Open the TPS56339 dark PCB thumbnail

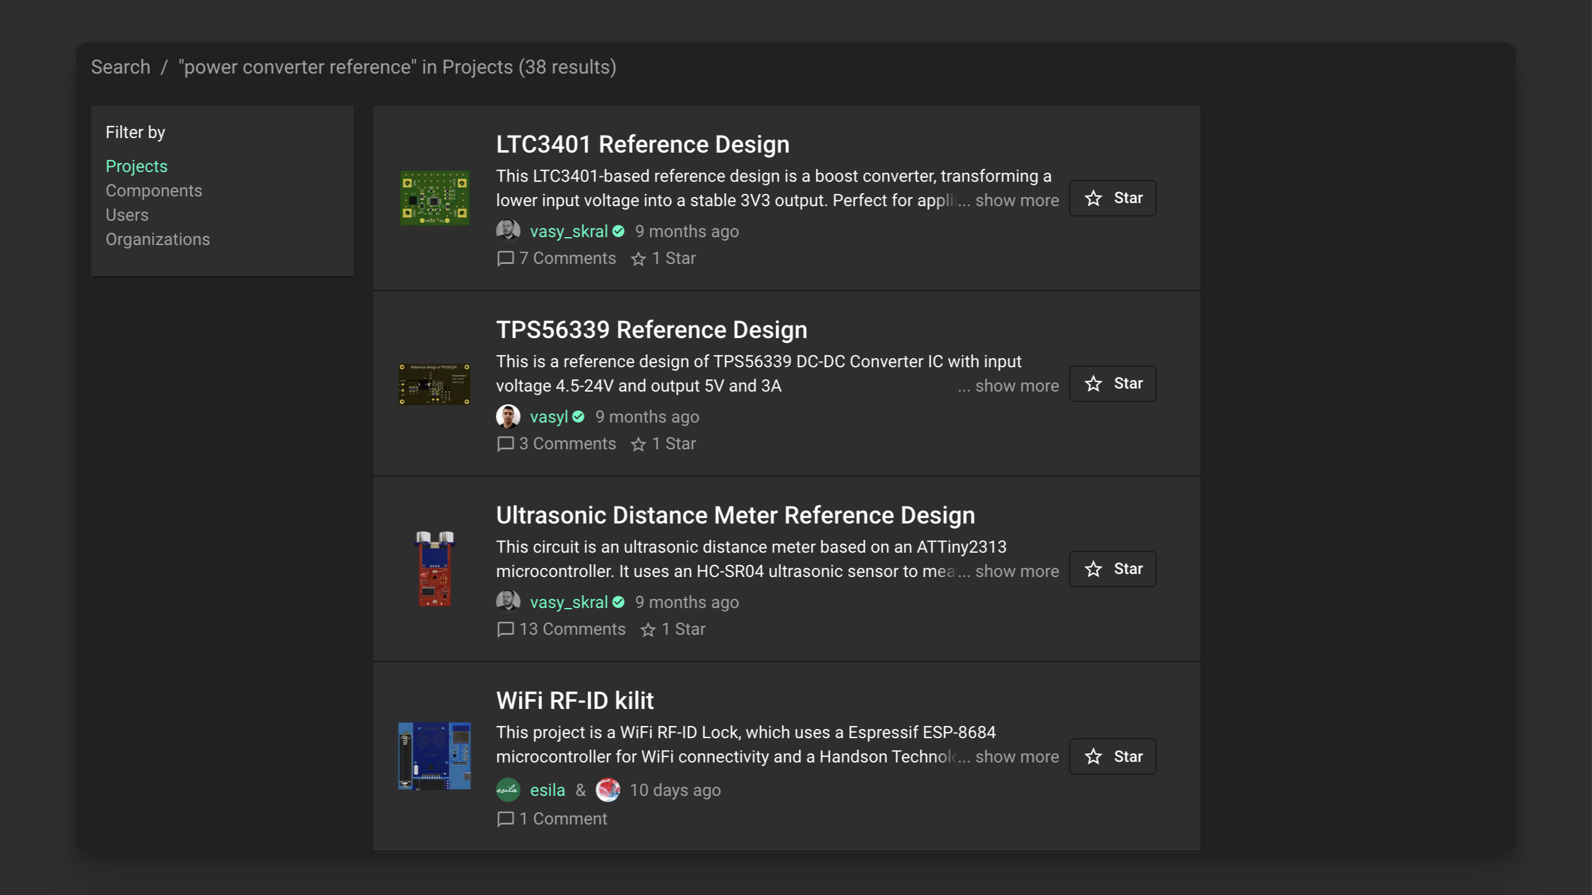434,384
